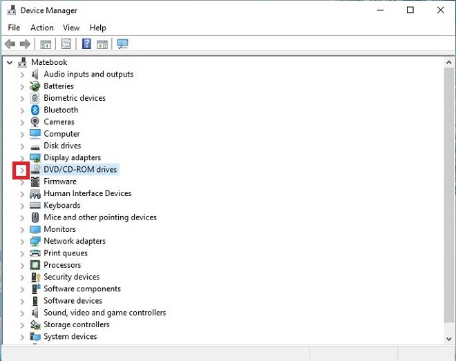Click the Processors icon

pos(35,265)
